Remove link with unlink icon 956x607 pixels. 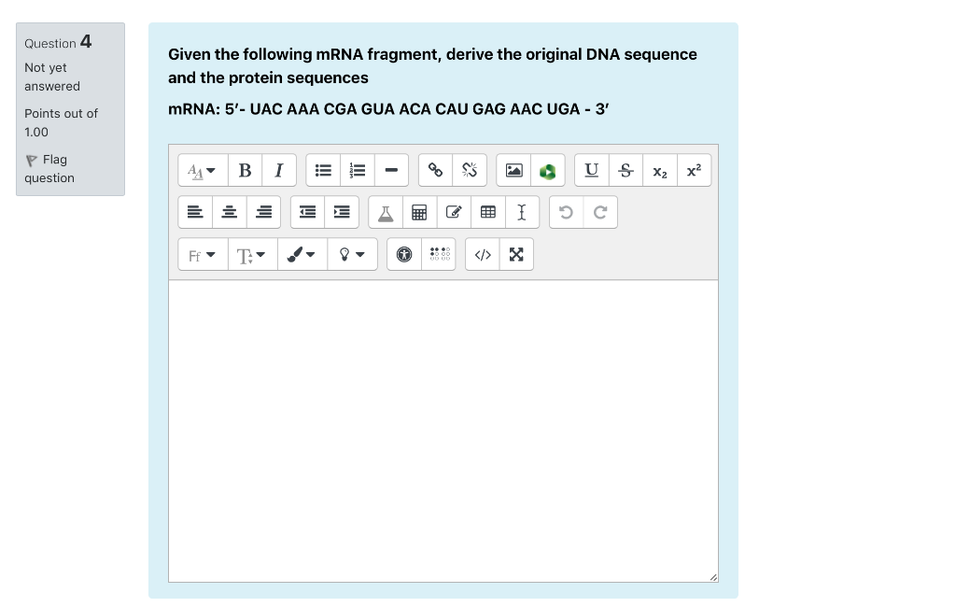470,170
